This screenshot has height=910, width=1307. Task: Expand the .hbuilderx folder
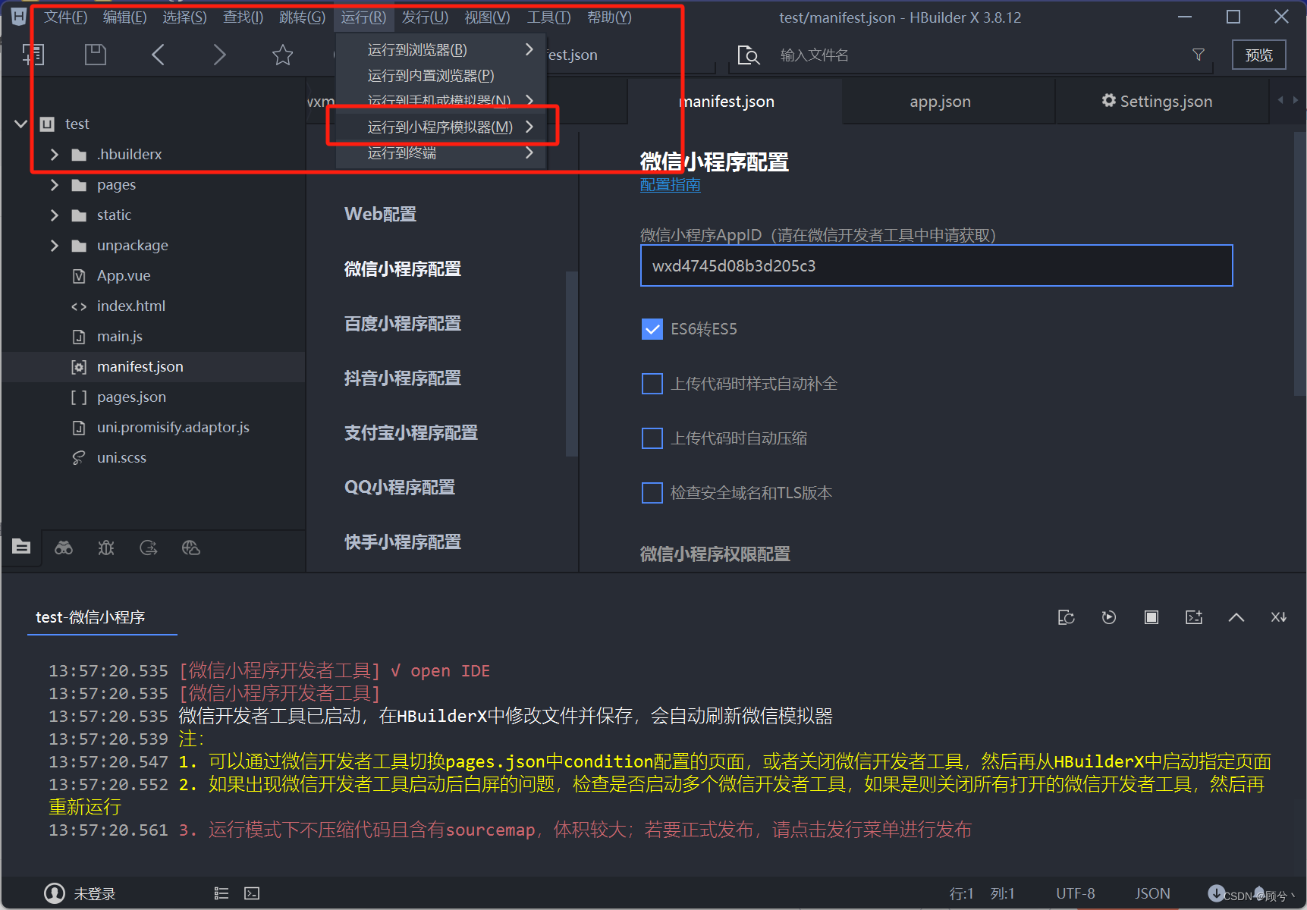[54, 154]
